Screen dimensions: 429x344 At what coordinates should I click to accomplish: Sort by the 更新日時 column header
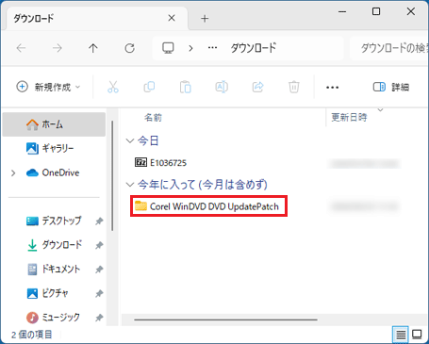click(x=349, y=118)
